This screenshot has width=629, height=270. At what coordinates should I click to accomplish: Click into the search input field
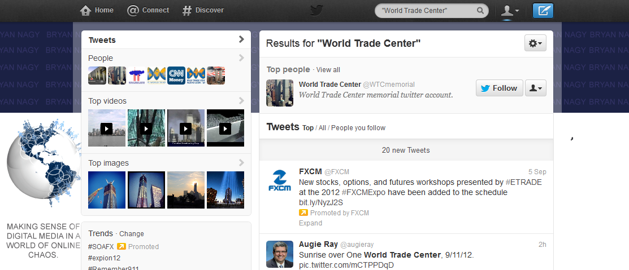[427, 11]
